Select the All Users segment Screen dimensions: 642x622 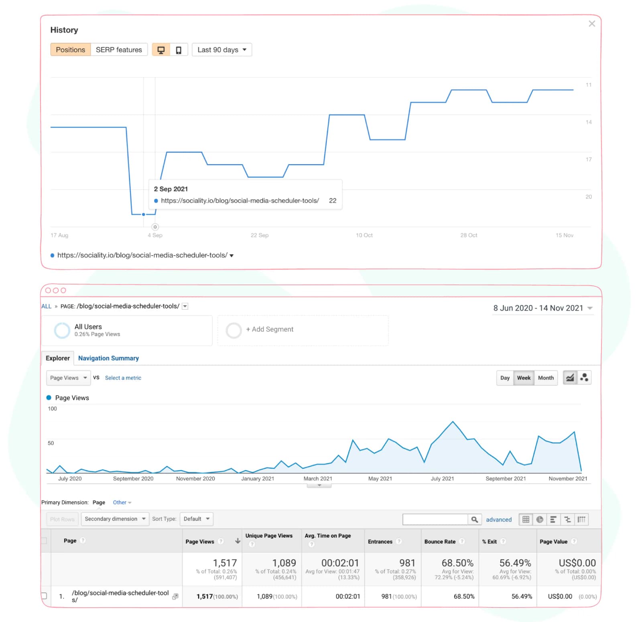(x=127, y=330)
